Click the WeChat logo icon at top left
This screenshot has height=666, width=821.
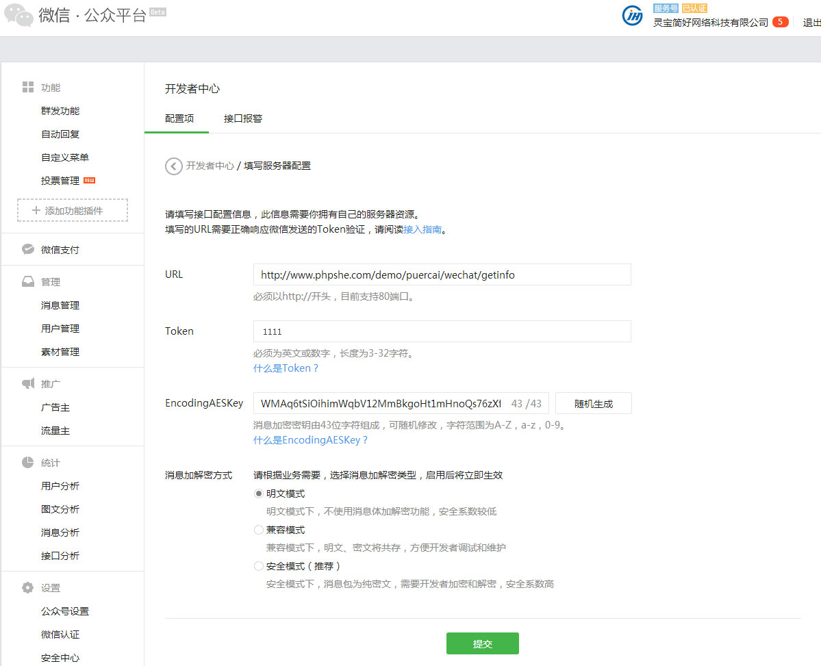(18, 16)
